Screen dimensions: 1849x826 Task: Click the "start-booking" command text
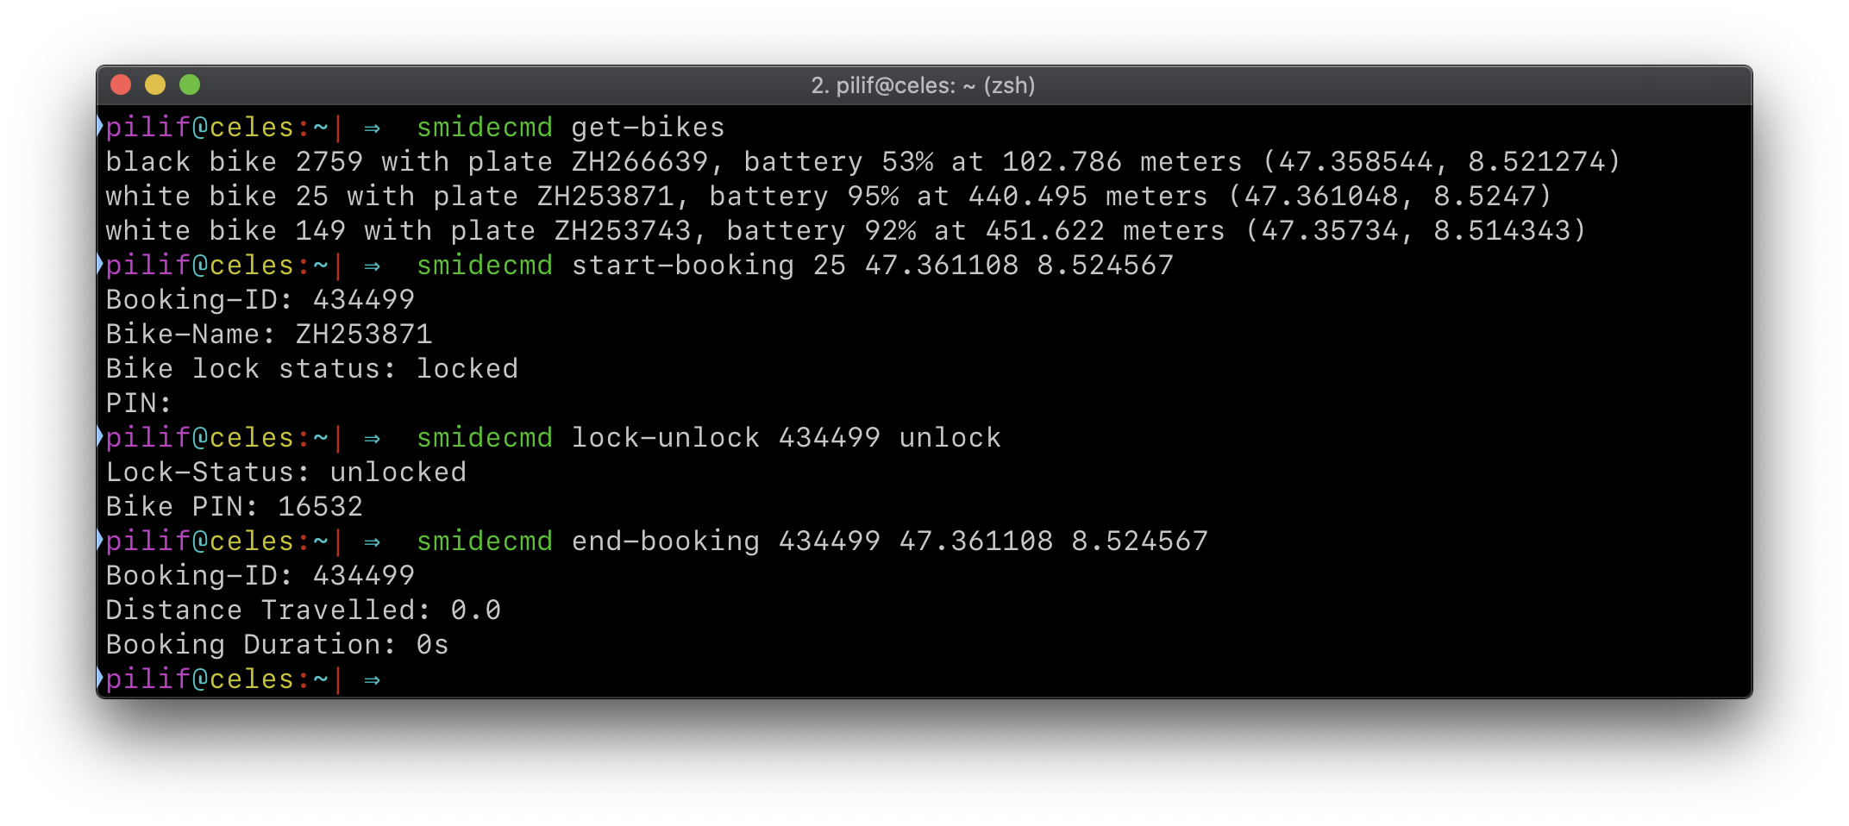point(682,266)
